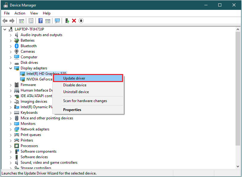Select Intel(R) Dynamic Platform category

tap(37, 107)
